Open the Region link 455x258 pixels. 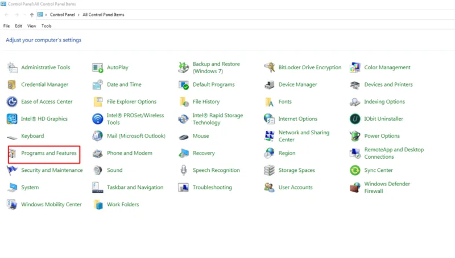(287, 153)
